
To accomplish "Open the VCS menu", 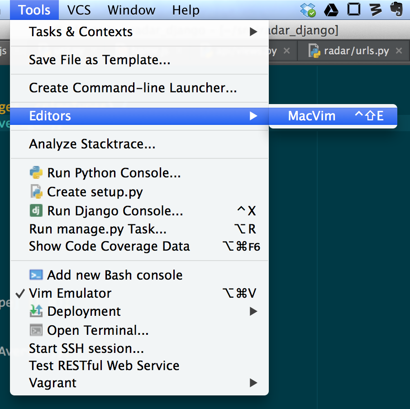I will click(79, 10).
